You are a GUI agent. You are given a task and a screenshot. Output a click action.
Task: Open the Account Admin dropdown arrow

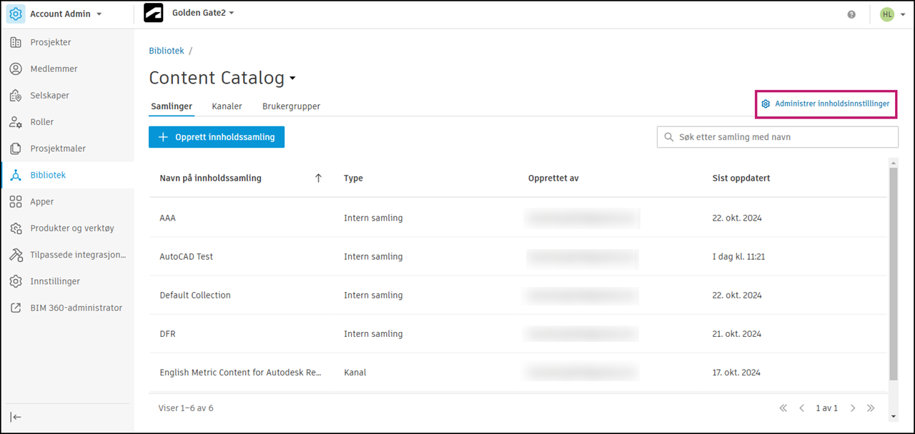point(99,14)
